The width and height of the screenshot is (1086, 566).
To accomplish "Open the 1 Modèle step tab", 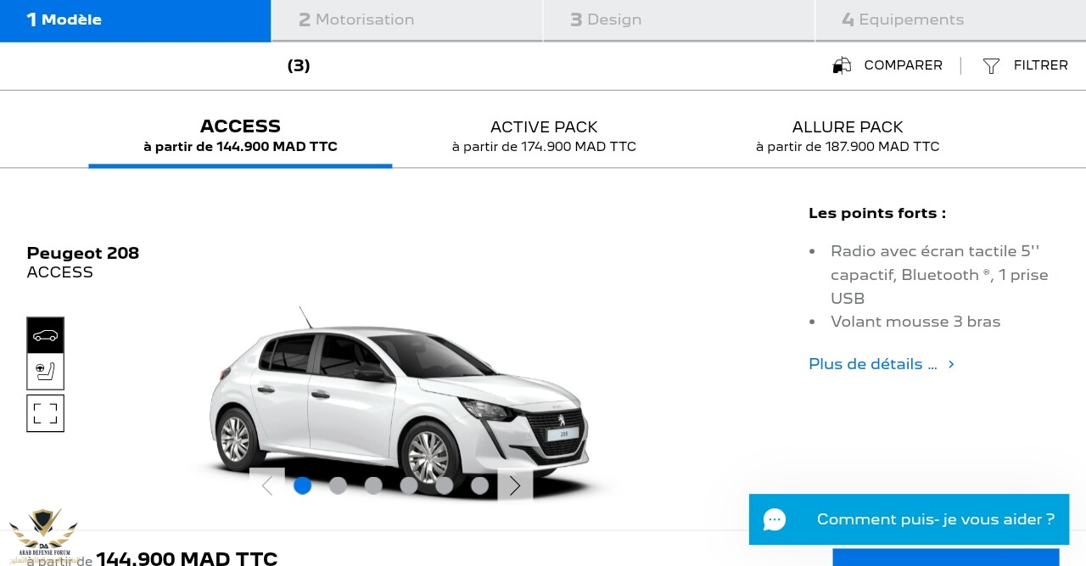I will (x=136, y=20).
